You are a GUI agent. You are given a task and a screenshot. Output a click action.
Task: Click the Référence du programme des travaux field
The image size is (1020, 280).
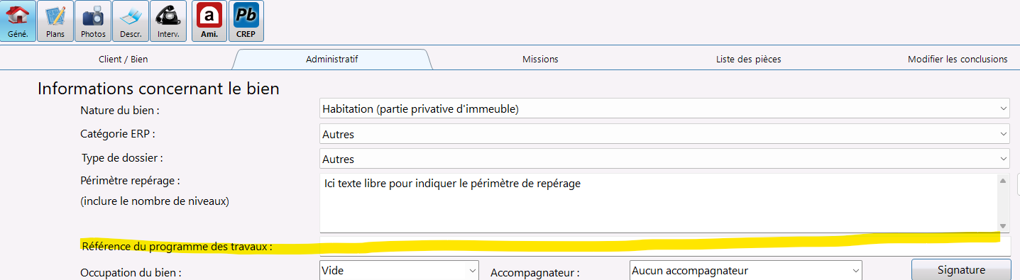[x=664, y=246]
